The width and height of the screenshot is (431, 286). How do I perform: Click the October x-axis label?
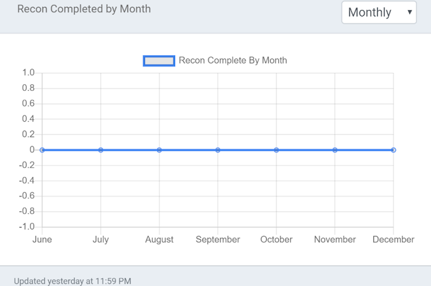tap(276, 240)
